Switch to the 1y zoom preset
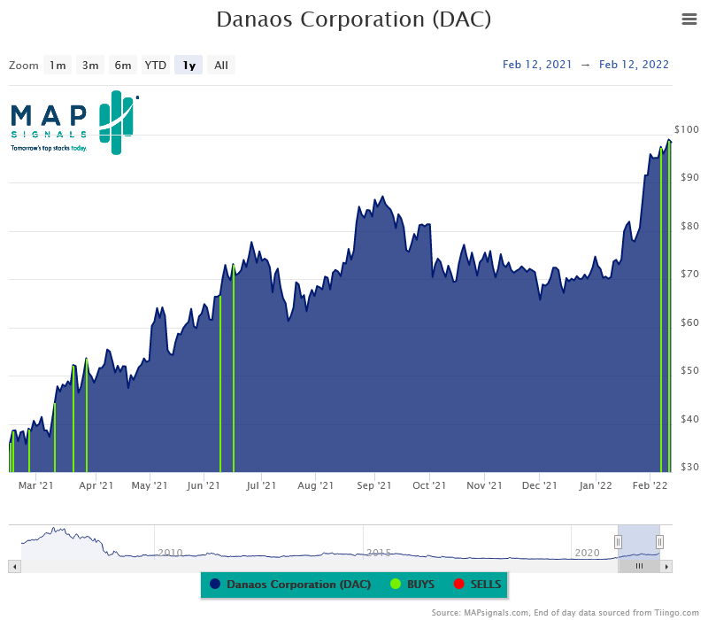 point(188,65)
